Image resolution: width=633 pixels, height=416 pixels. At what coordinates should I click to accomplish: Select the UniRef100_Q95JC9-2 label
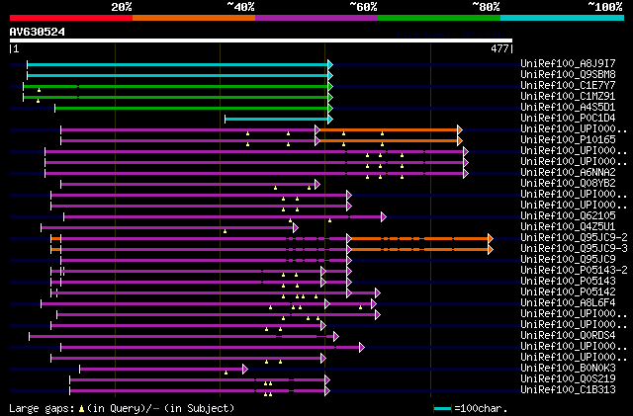coord(574,238)
